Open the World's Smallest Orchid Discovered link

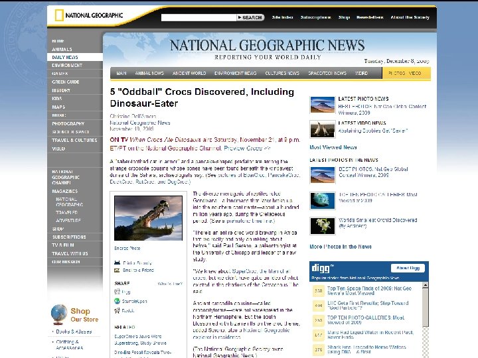(x=378, y=223)
